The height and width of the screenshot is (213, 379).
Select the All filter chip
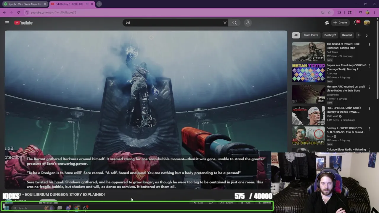coord(296,35)
